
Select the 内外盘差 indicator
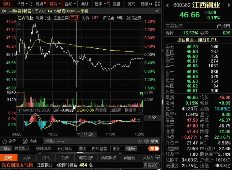[99, 149]
